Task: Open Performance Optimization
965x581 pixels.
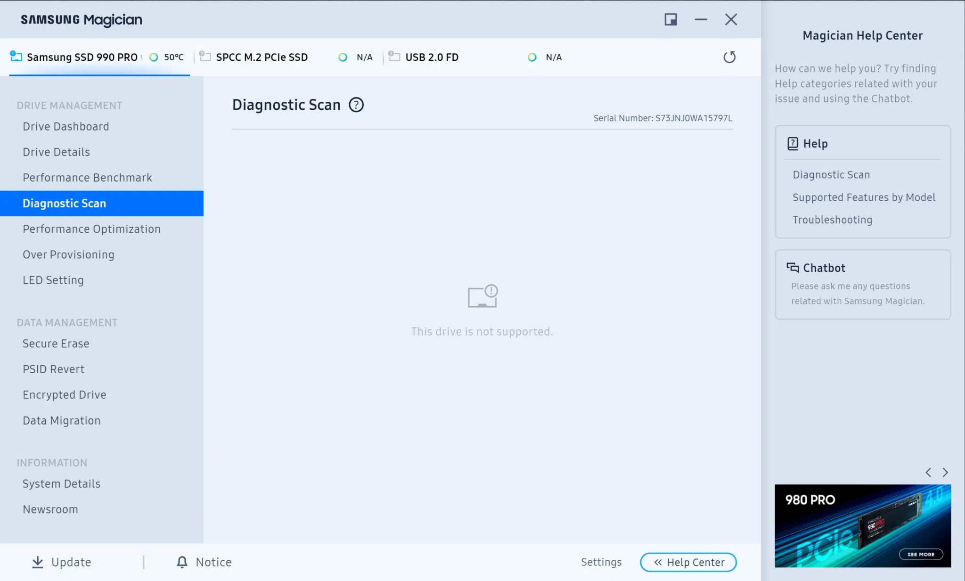Action: [x=102, y=229]
